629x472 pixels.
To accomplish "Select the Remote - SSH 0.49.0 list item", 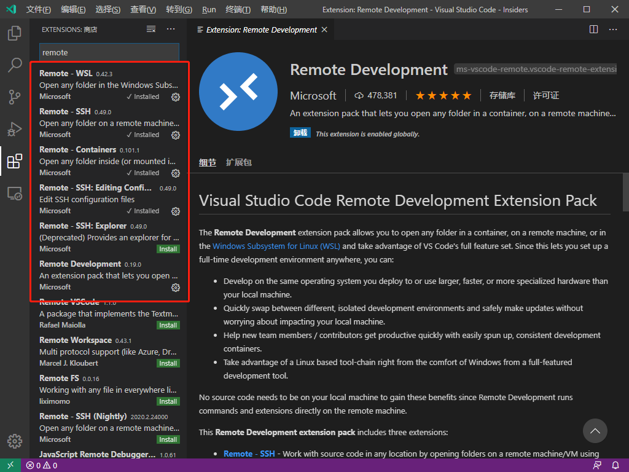I will coord(109,123).
